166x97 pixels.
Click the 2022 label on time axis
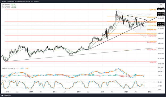click(150, 92)
